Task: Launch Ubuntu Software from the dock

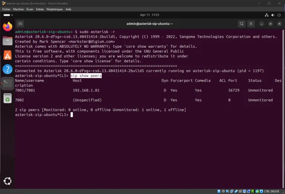Action: coord(7,55)
